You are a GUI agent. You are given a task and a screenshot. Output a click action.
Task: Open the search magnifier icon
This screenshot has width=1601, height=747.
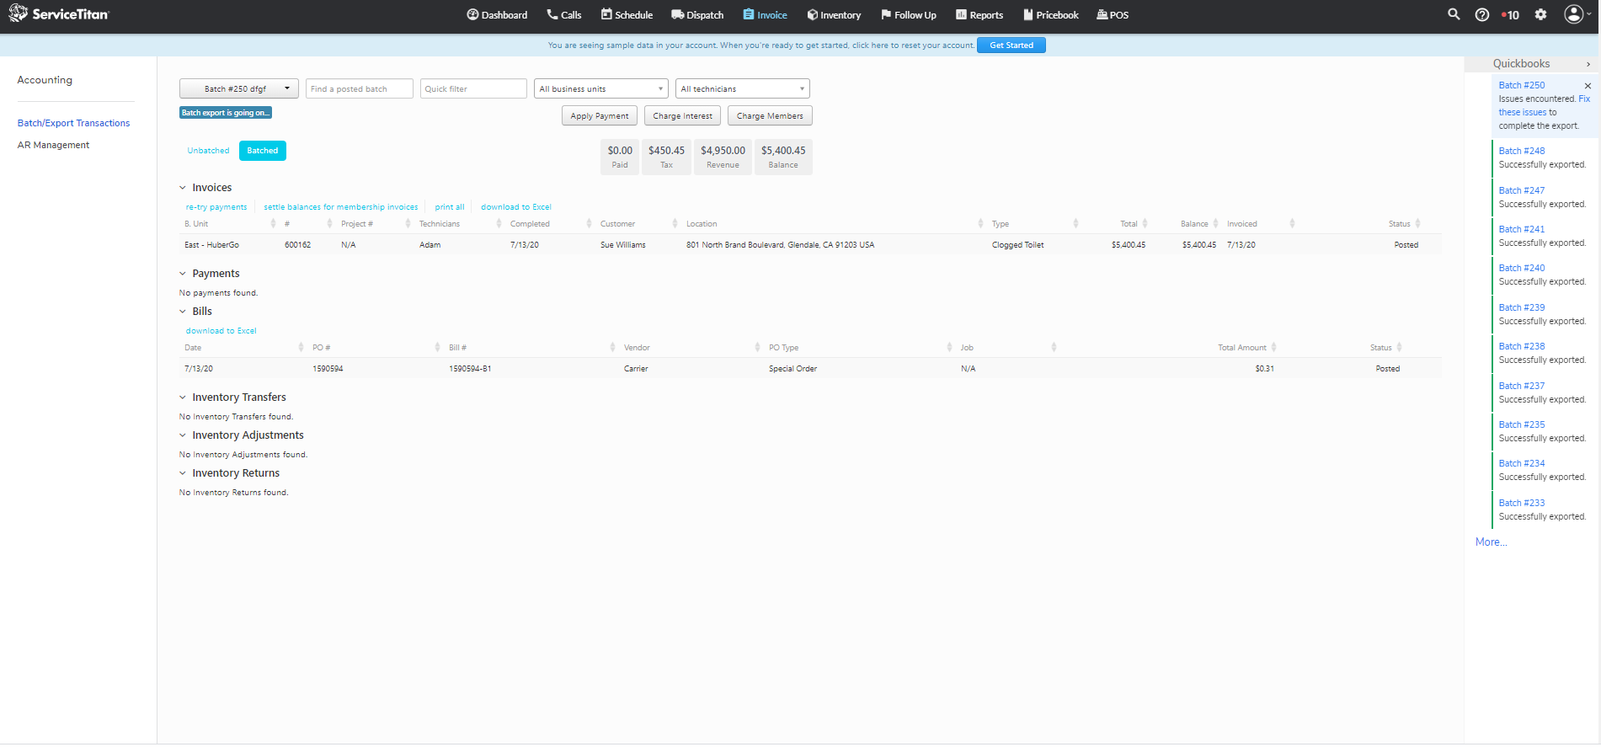click(x=1454, y=14)
